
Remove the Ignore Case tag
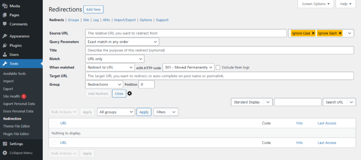point(313,33)
